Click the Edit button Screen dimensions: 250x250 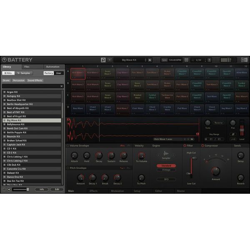click(x=57, y=190)
